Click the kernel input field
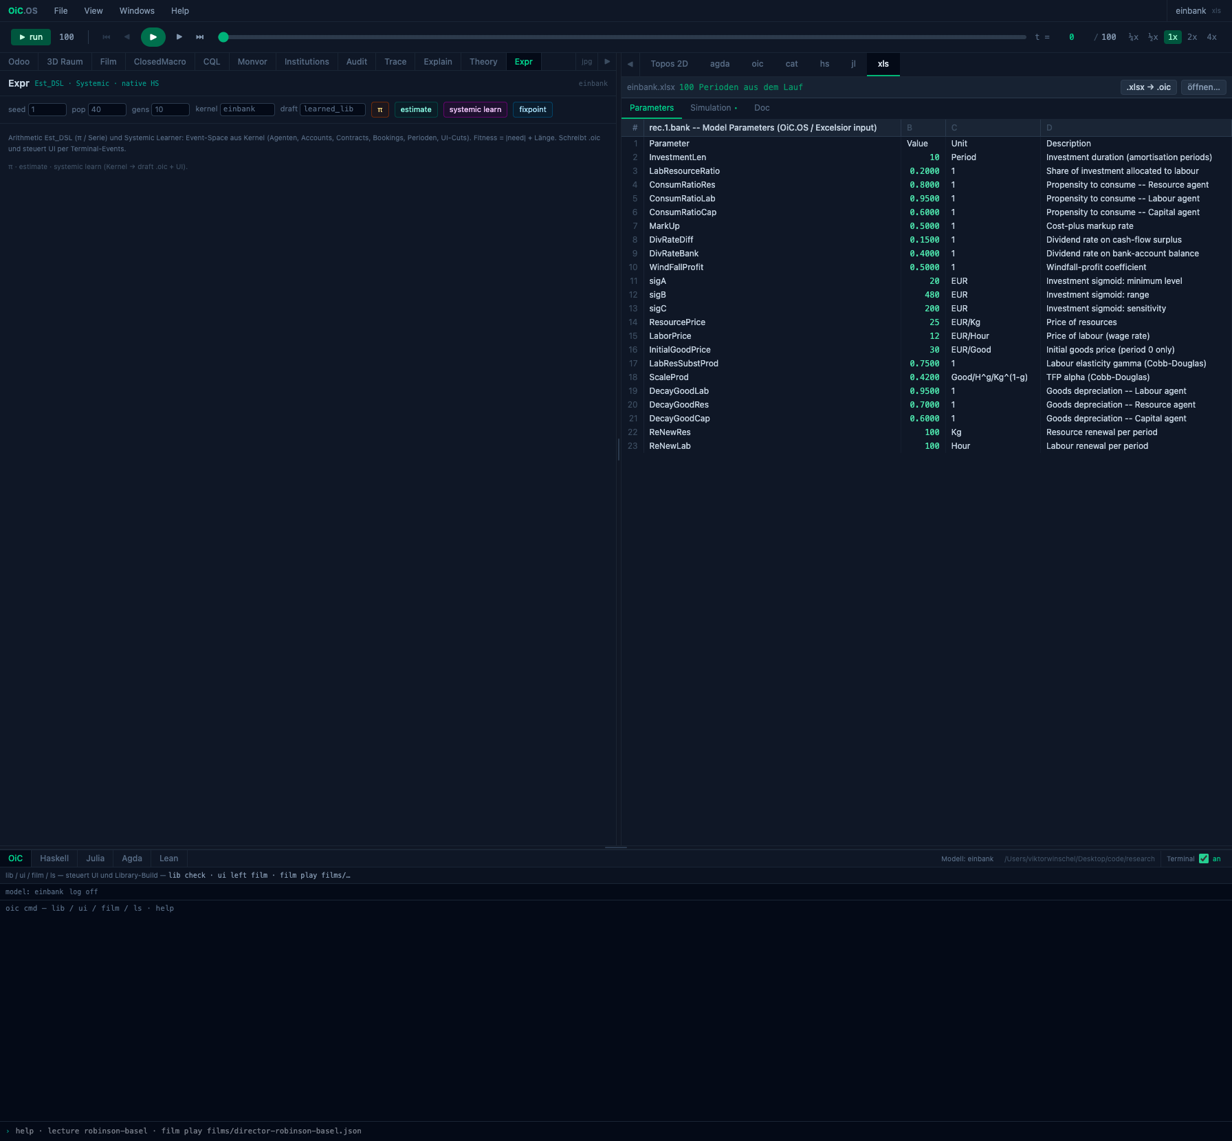Image resolution: width=1232 pixels, height=1141 pixels. coord(247,109)
